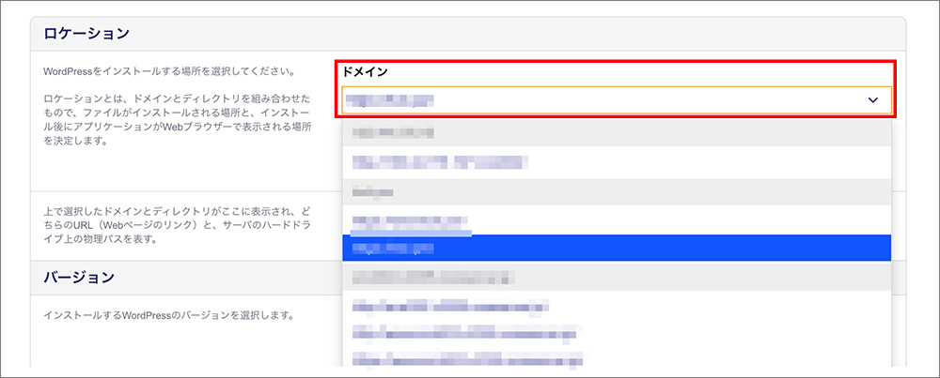The width and height of the screenshot is (940, 378).
Task: Click the paragraph beginning '上で選択したドメインとディレクトリ'
Action: [178, 225]
